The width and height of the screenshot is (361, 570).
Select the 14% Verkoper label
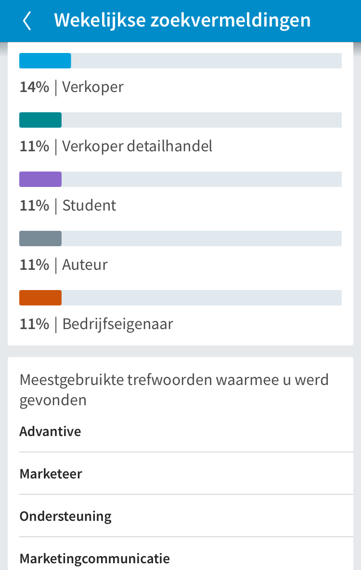coord(72,87)
